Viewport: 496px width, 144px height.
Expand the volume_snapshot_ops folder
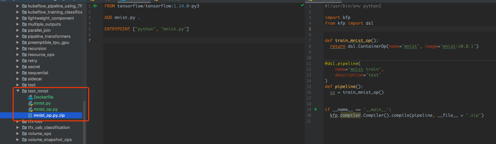[x=18, y=140]
